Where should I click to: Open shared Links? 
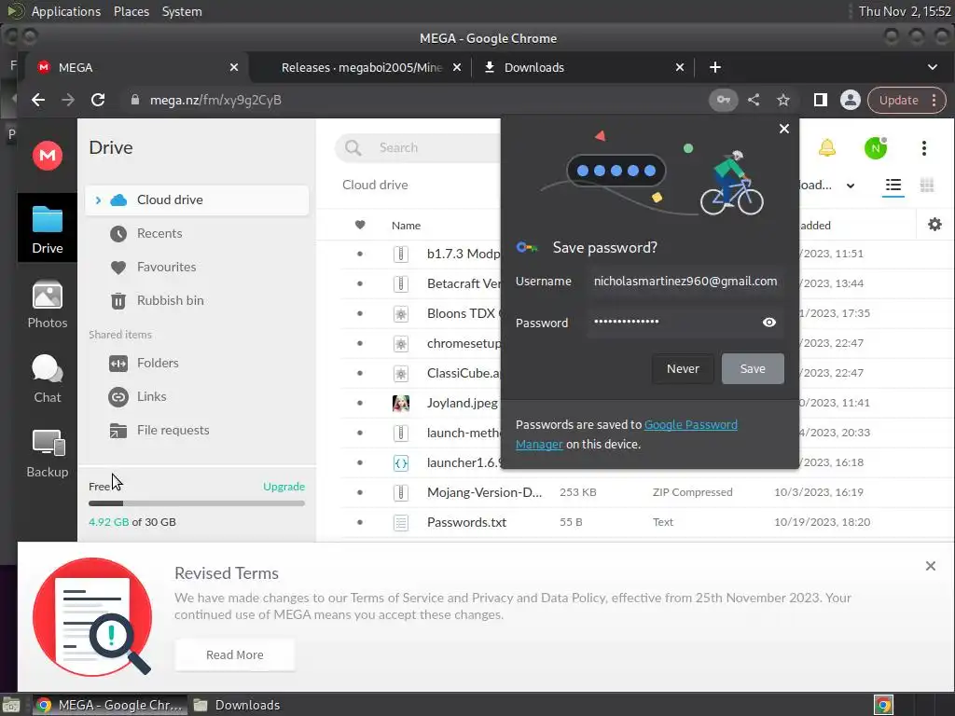tap(151, 396)
